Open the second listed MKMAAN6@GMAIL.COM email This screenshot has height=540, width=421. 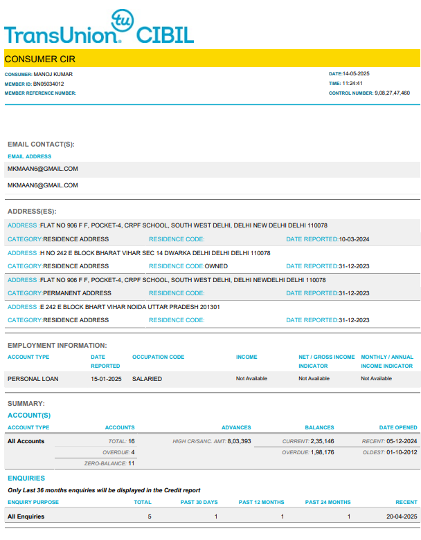[x=43, y=185]
